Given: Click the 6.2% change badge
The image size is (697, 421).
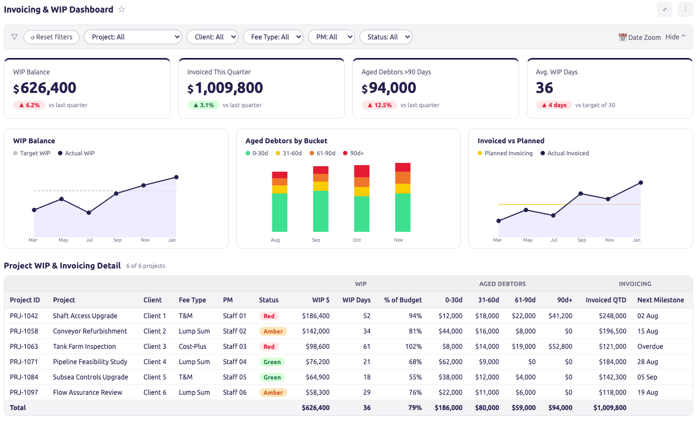Looking at the screenshot, I should (x=29, y=105).
